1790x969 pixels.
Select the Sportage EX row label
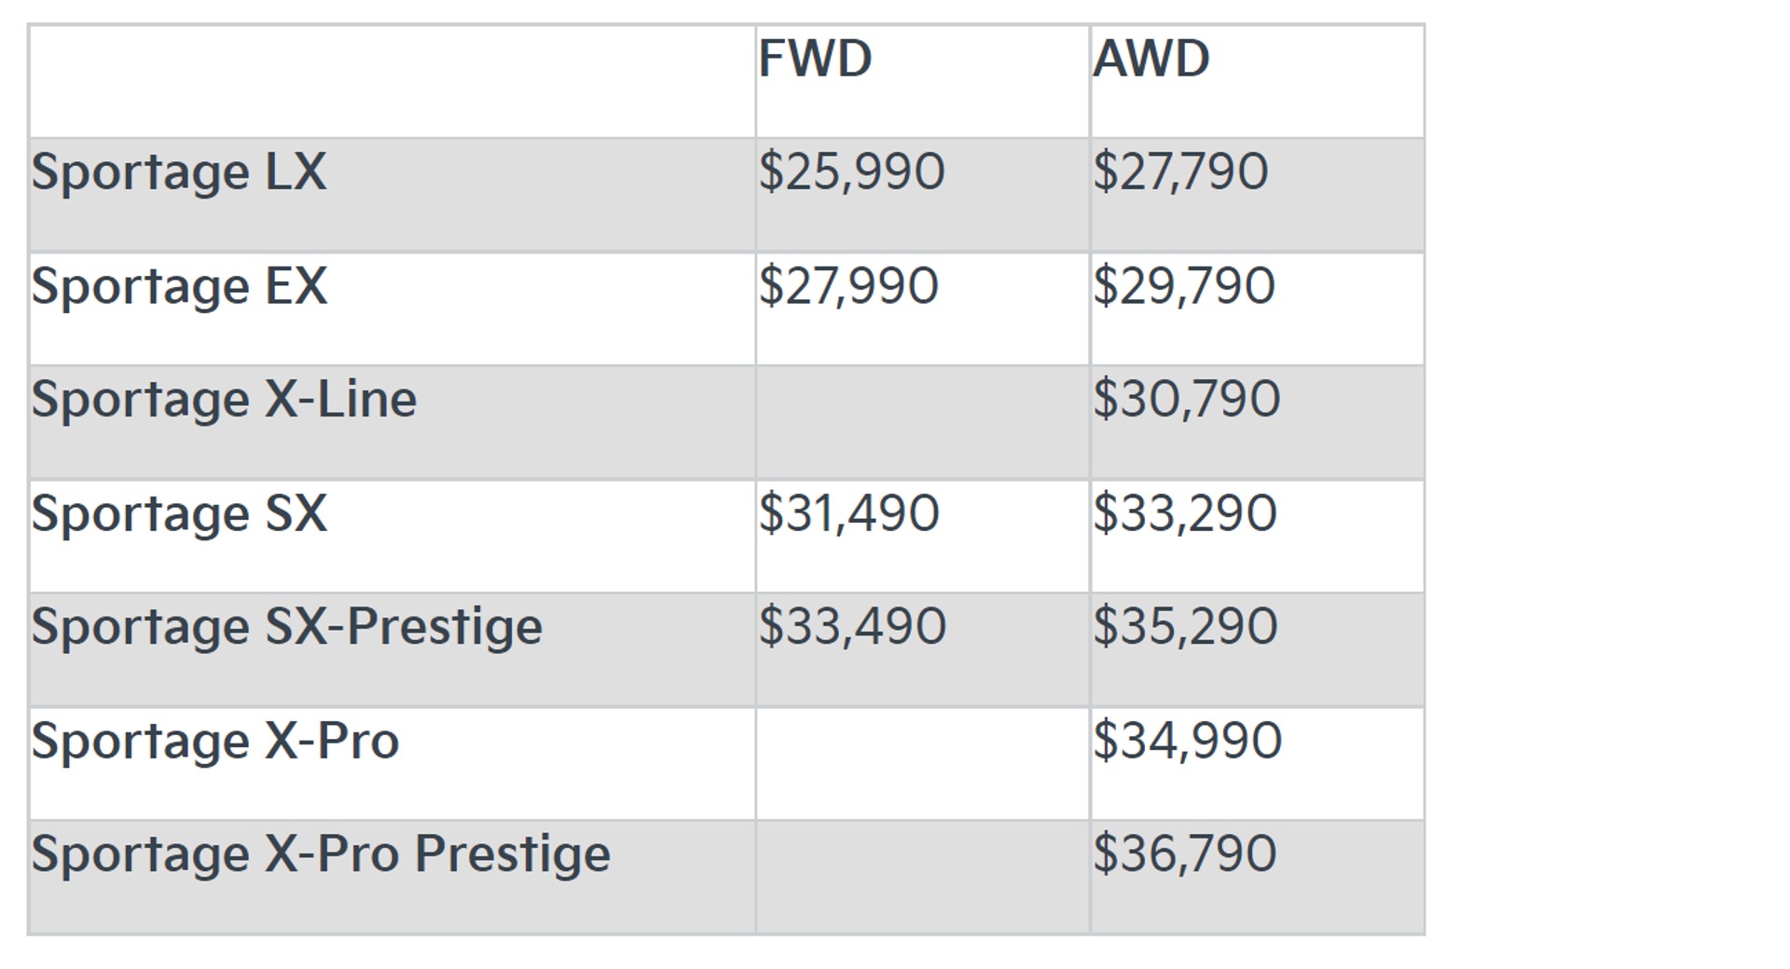coord(179,286)
